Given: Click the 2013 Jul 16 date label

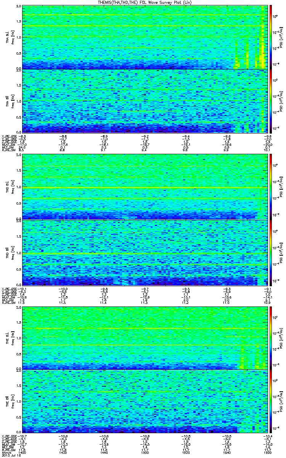Looking at the screenshot, I should click(10, 456).
